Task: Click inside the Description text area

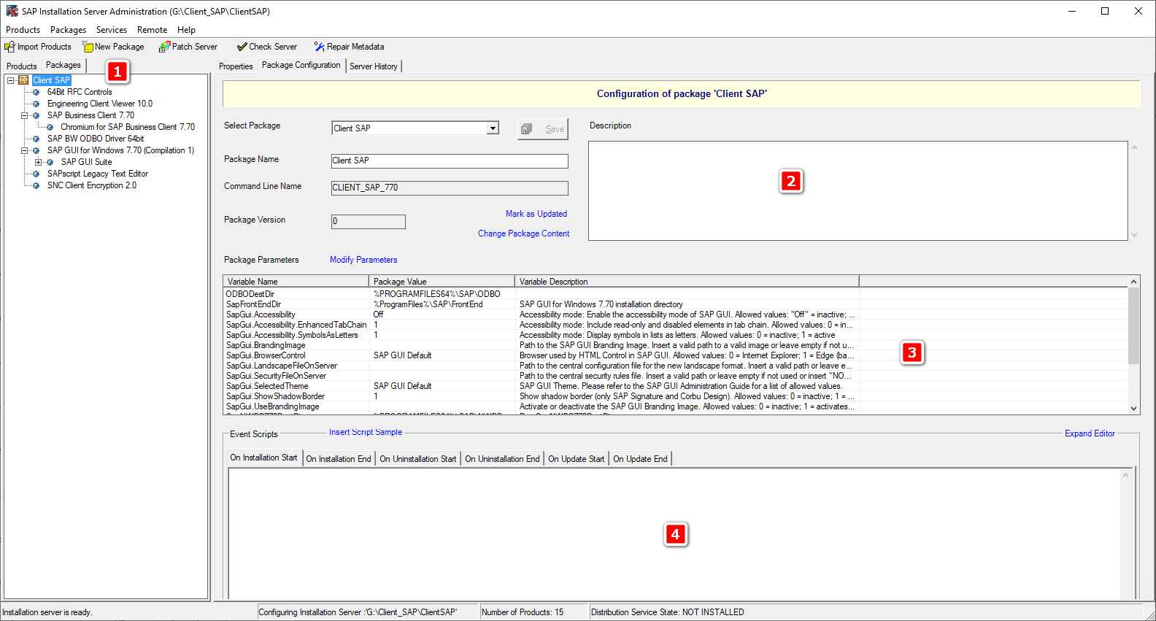Action: [x=858, y=190]
